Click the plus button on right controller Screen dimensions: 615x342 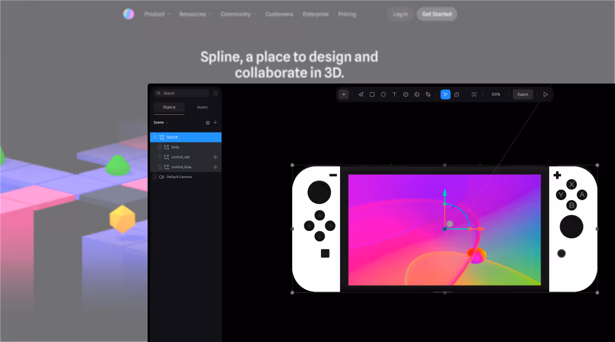[557, 175]
